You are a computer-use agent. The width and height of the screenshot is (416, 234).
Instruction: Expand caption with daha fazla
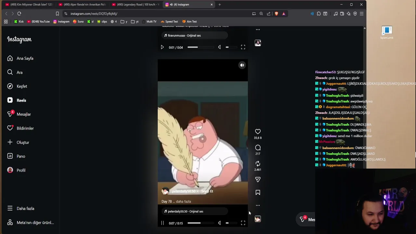point(183,201)
